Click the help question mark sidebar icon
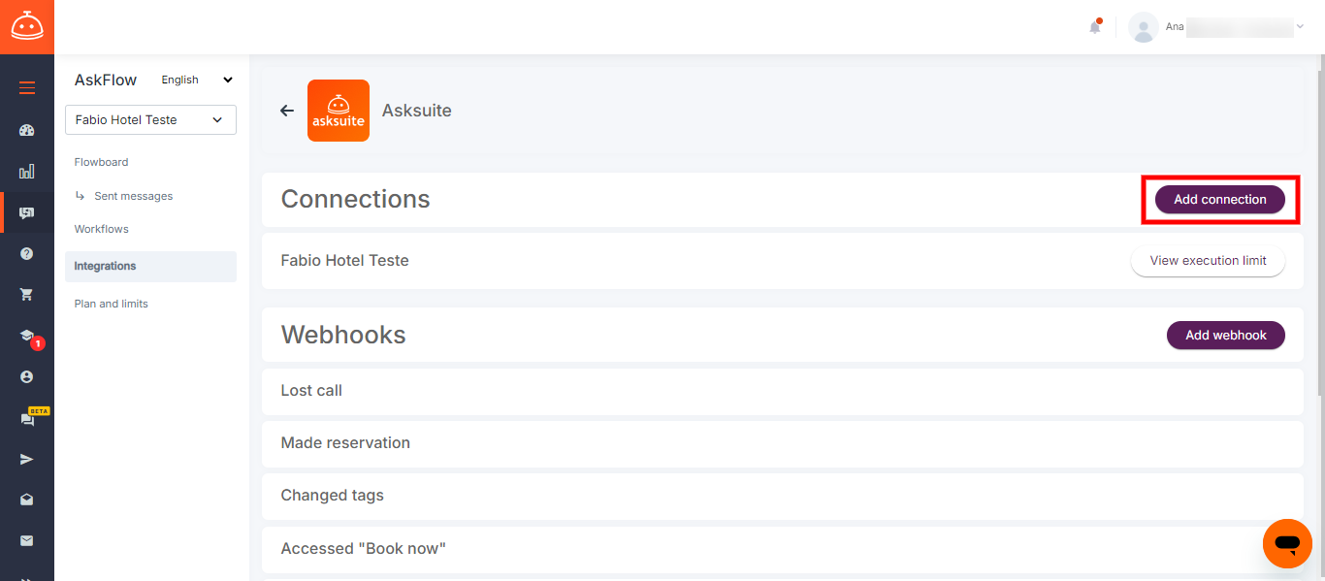This screenshot has width=1325, height=581. (x=27, y=253)
